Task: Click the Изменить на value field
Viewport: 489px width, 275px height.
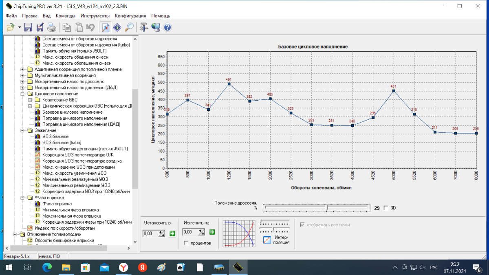Action: 190,232
